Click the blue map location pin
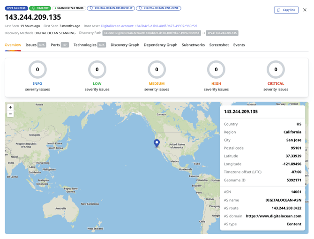 [157, 142]
